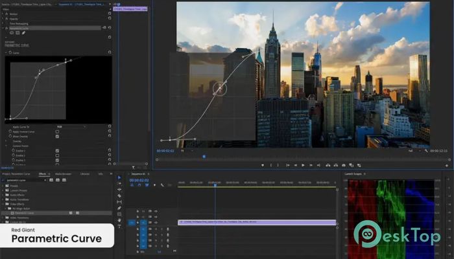
Task: Expand Time Remapping properties
Action: (3, 23)
